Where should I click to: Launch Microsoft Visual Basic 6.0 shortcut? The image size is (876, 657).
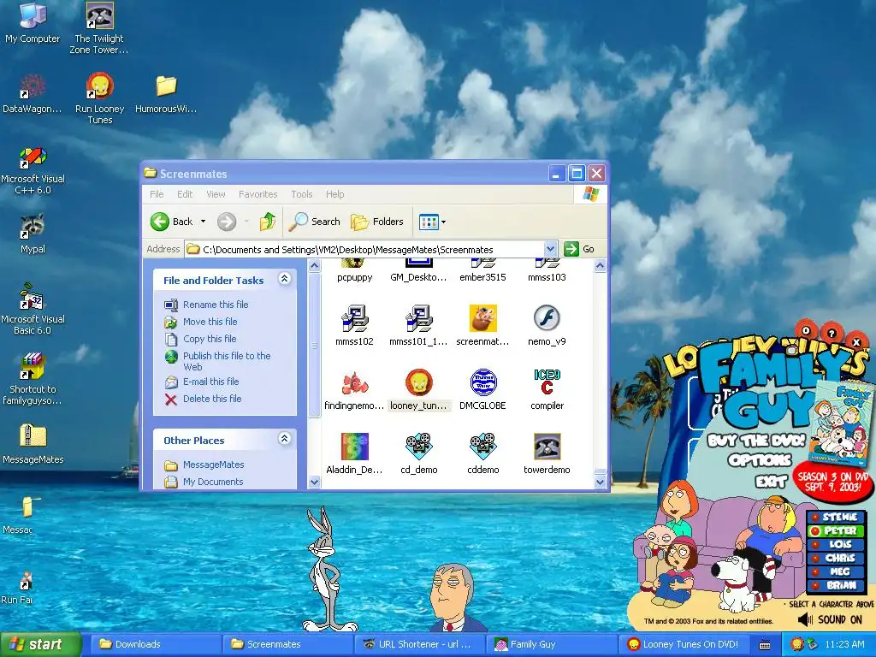33,310
